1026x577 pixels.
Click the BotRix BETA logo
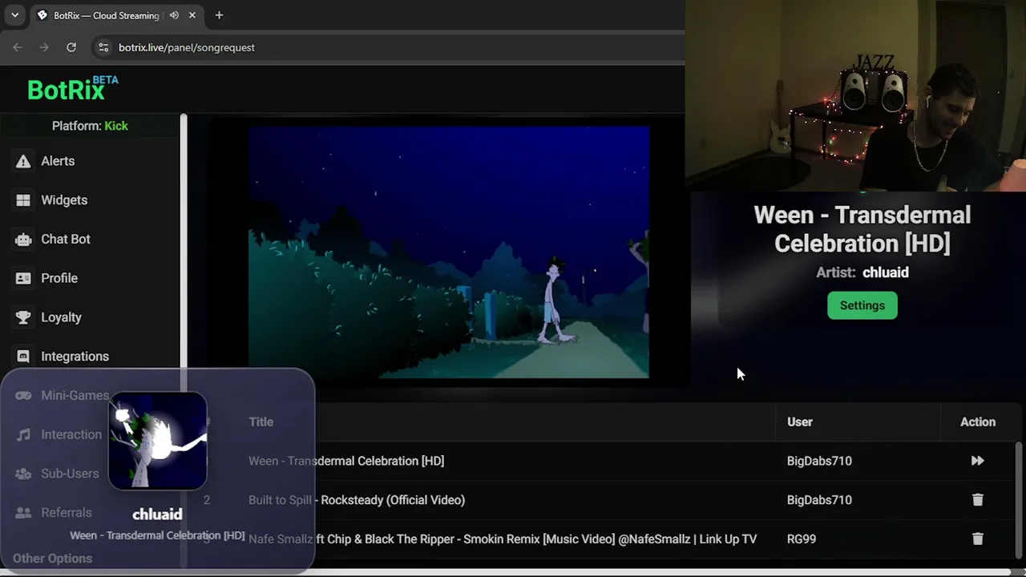[x=72, y=88]
